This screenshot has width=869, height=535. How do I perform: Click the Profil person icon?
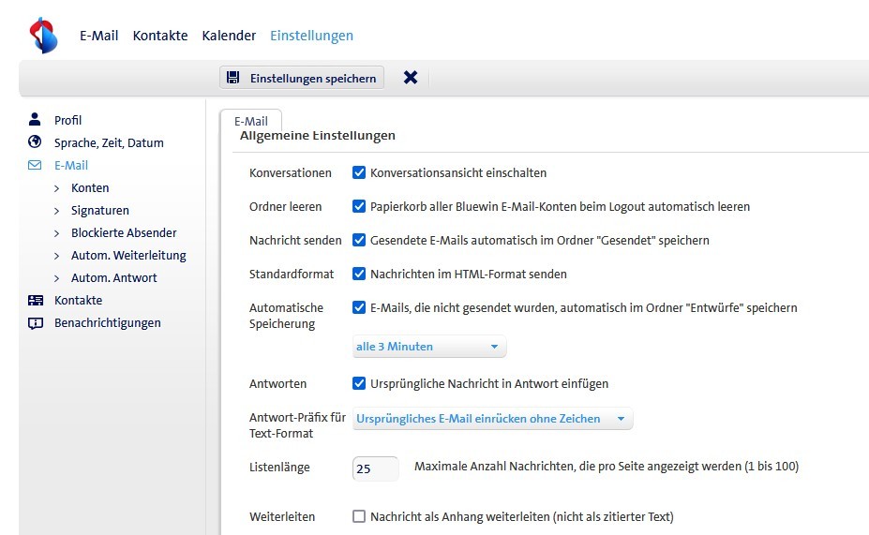36,120
